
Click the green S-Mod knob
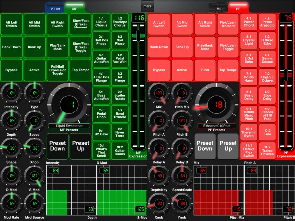(34, 176)
